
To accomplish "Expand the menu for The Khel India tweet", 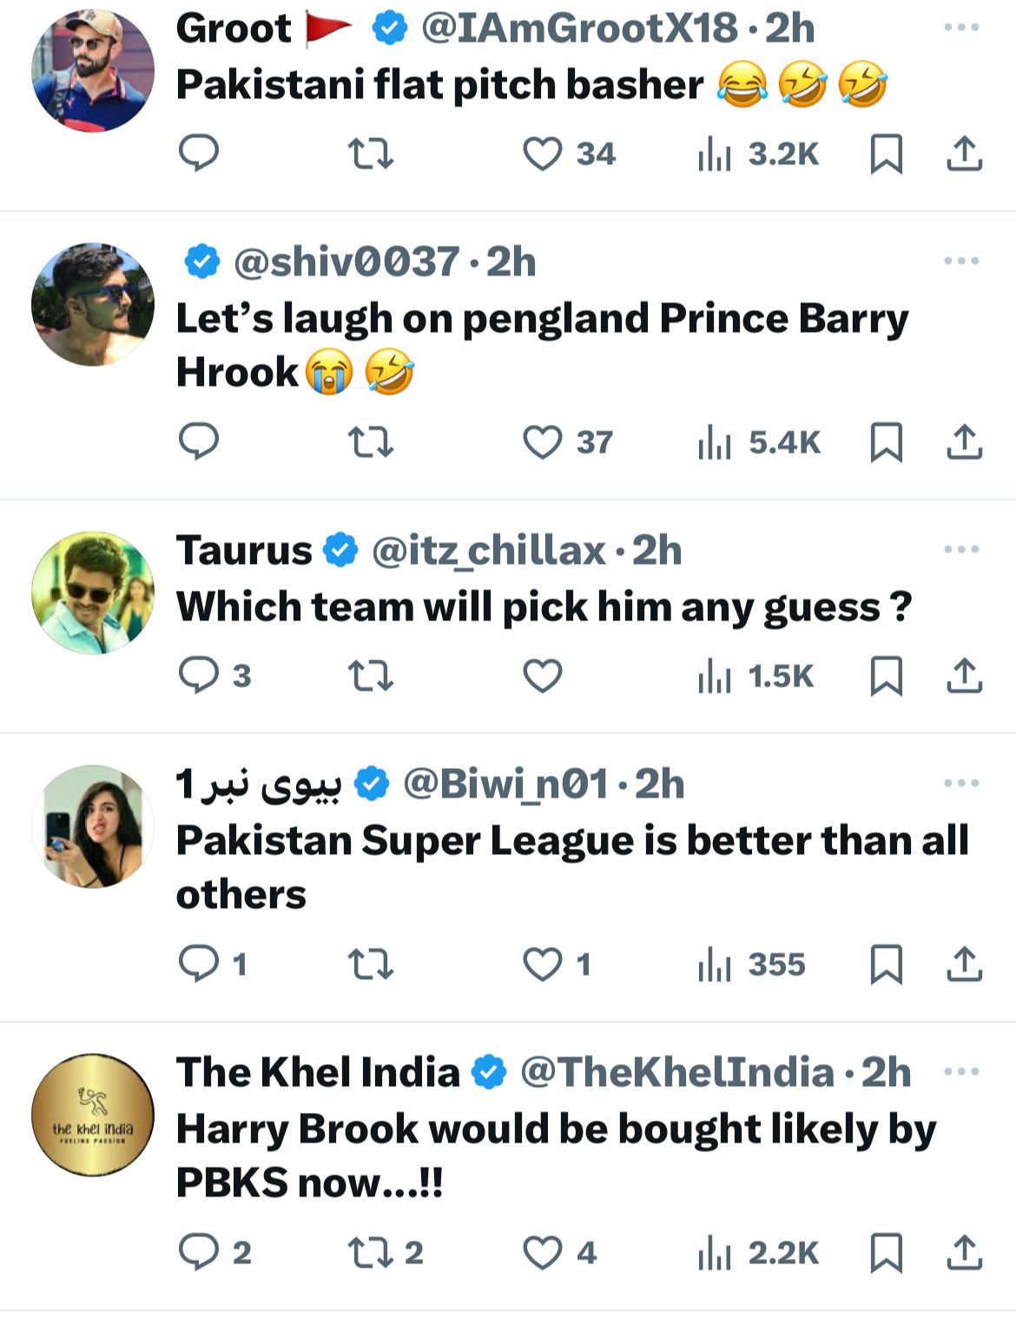I will tap(961, 1071).
